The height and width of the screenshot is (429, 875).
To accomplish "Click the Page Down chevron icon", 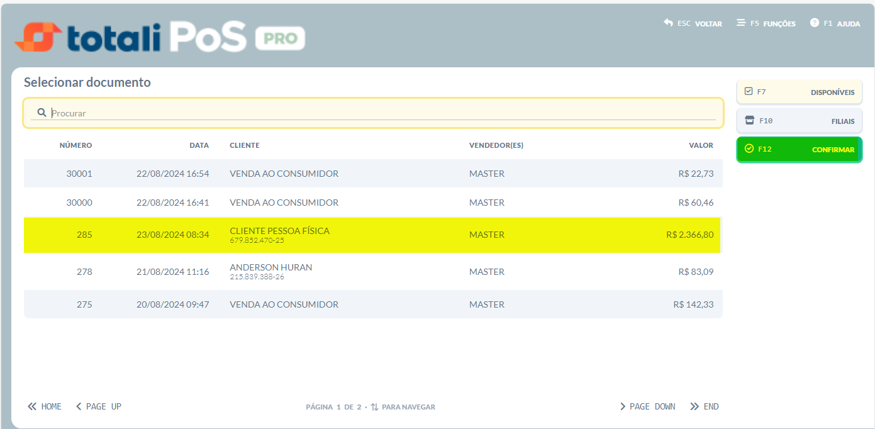I will tap(623, 406).
